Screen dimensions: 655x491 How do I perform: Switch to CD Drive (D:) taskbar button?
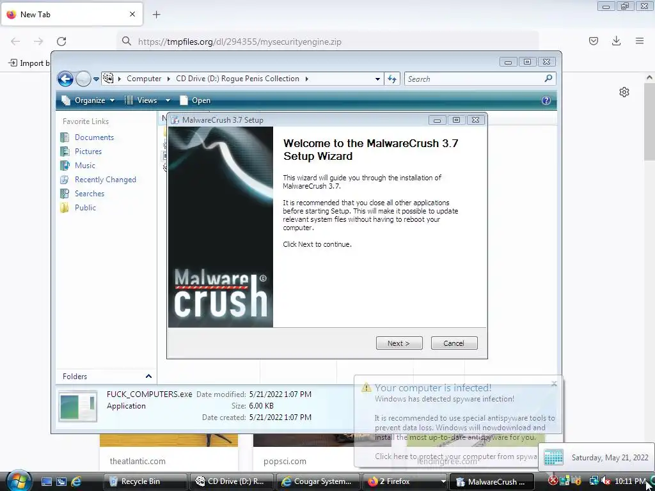232,481
